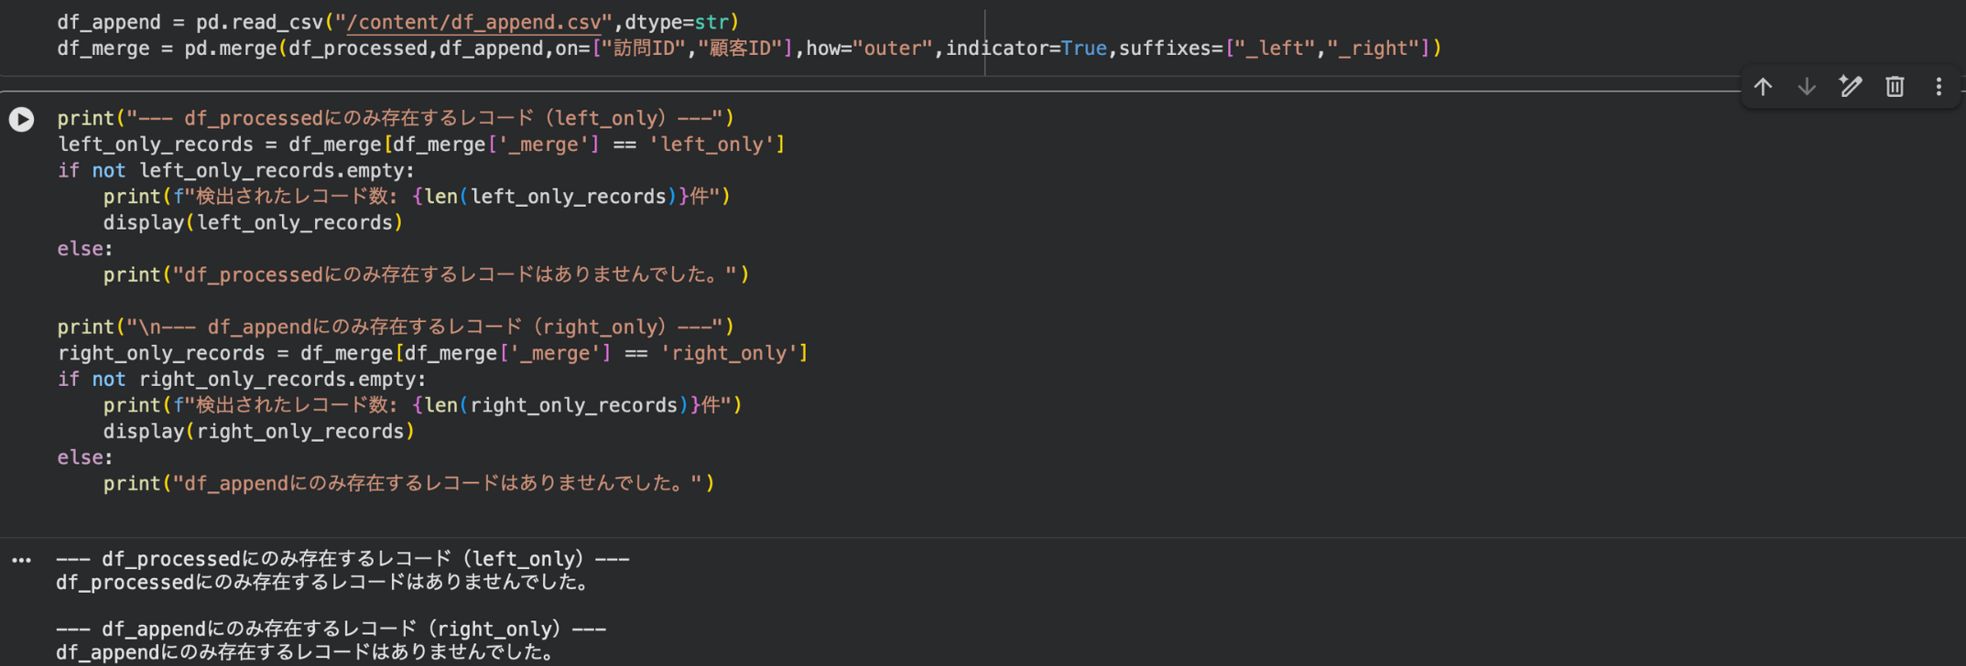Click the left_only_records assignment code line
Image resolution: width=1966 pixels, height=666 pixels.
pyautogui.click(x=421, y=145)
